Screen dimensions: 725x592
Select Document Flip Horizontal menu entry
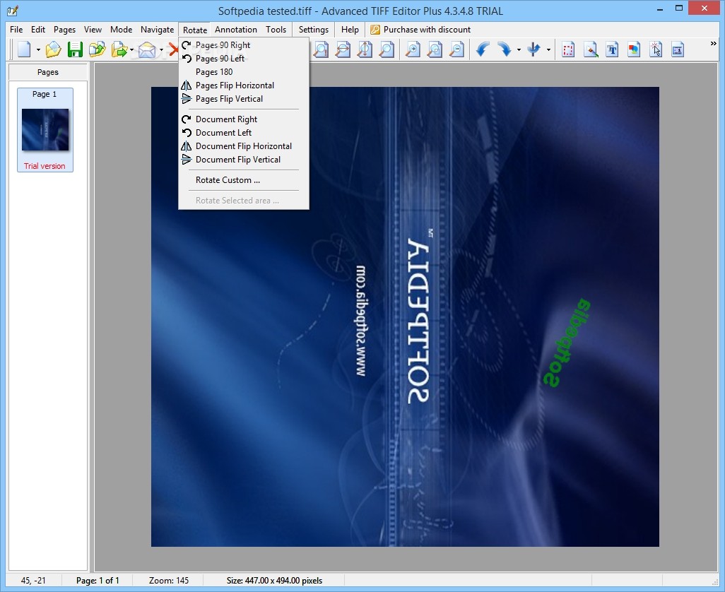(x=243, y=146)
